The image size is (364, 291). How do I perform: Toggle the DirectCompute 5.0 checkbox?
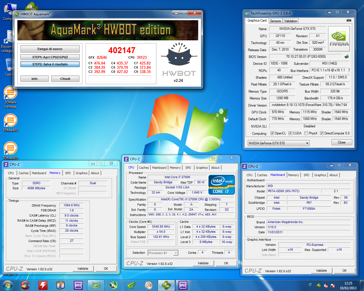tap(322, 133)
